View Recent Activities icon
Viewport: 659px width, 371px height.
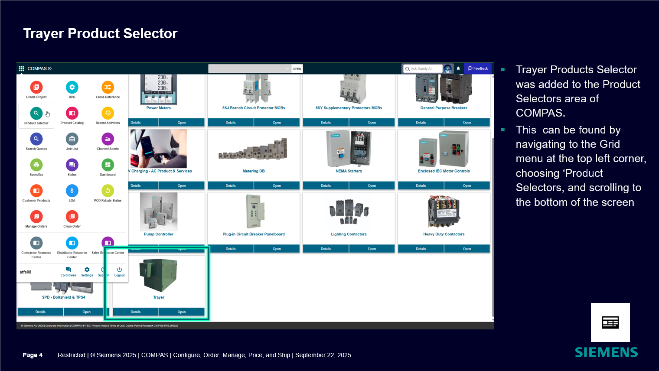(108, 113)
